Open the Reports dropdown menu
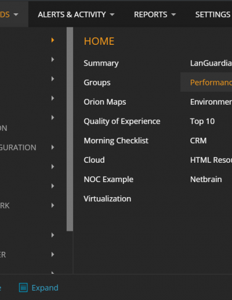 155,15
